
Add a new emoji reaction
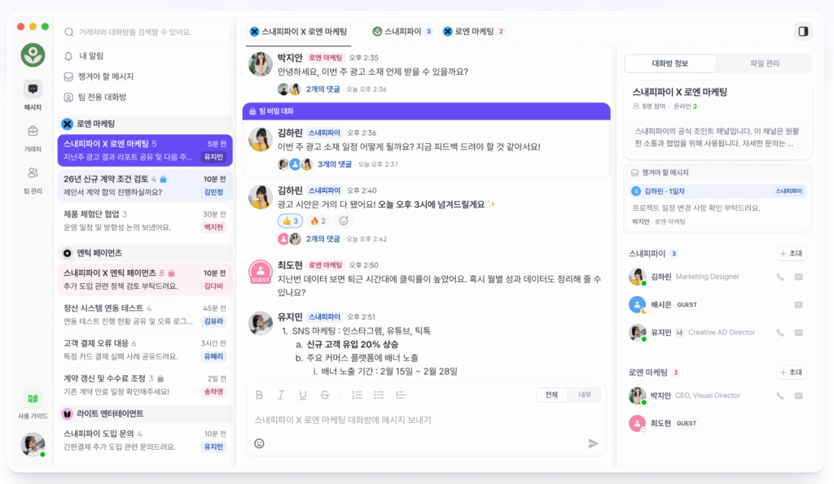click(344, 221)
